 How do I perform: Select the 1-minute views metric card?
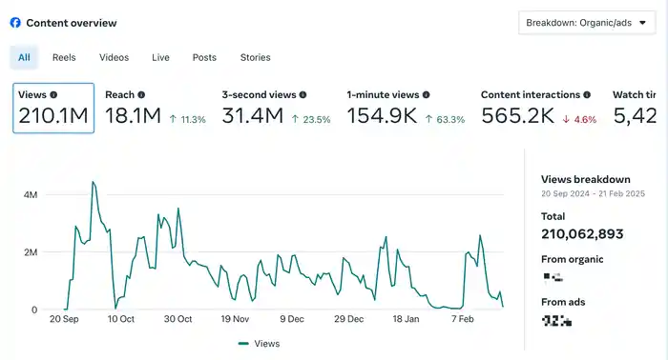click(406, 108)
